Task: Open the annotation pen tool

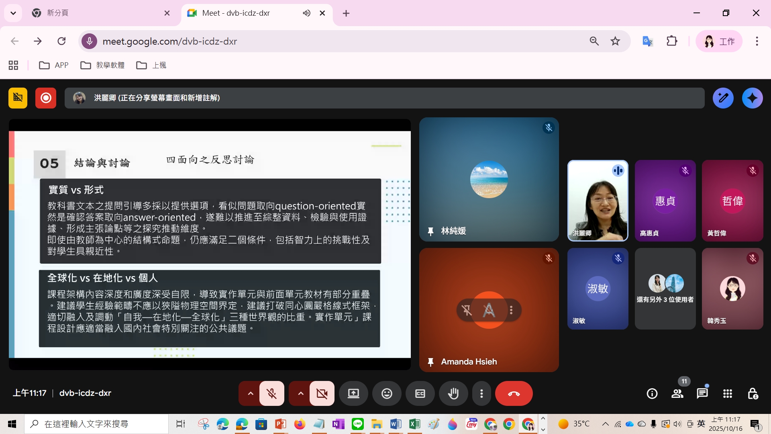Action: point(723,98)
